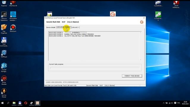Open the notification center tray icon
Screen dimensions: 190x107
pos(175,103)
